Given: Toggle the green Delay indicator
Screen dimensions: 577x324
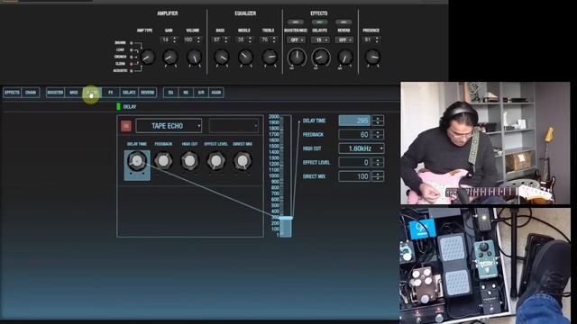Looking at the screenshot, I should tap(118, 106).
